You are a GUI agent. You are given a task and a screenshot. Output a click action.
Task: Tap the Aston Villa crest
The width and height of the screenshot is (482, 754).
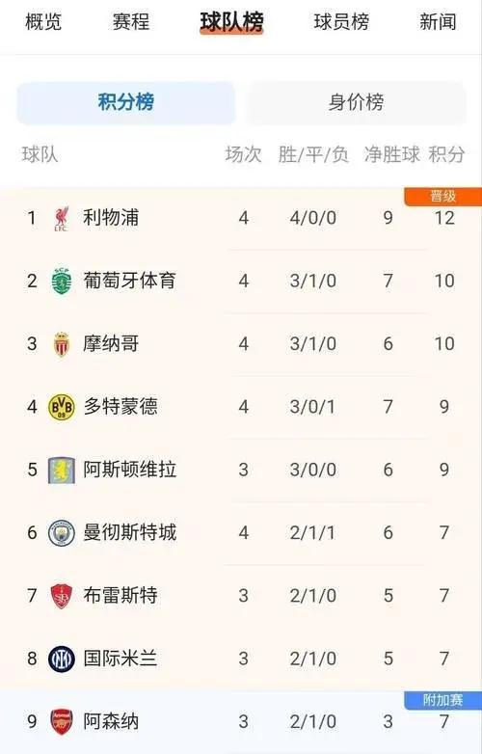[62, 471]
